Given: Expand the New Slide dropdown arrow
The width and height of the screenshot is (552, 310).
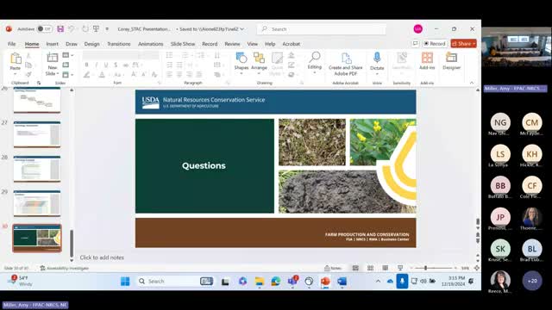Looking at the screenshot, I should pos(58,74).
